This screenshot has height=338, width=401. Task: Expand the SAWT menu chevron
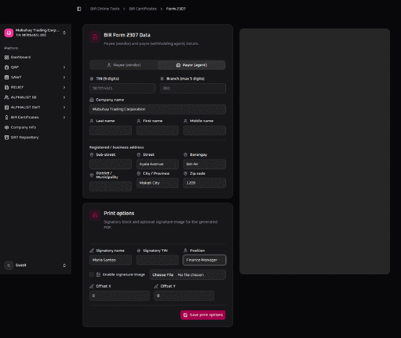click(x=64, y=77)
